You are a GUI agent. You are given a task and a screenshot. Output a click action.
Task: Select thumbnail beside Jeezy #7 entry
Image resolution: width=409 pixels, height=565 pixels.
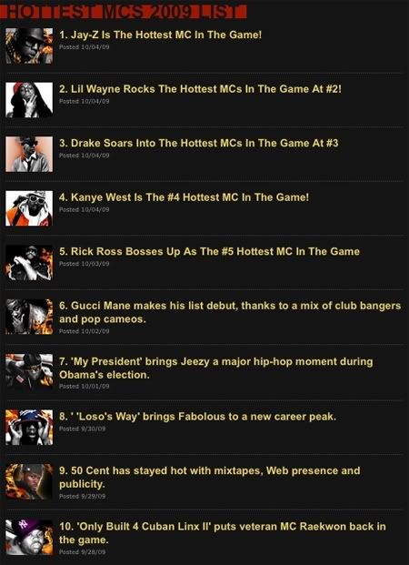[29, 371]
